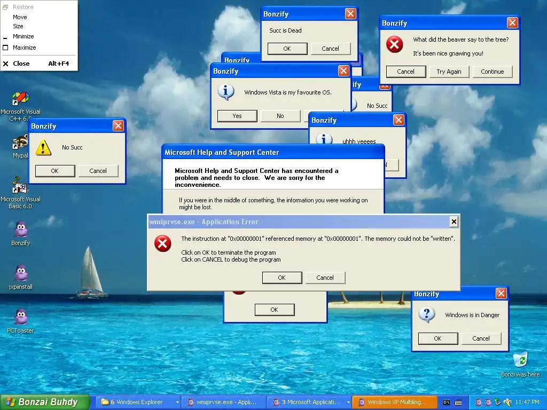The height and width of the screenshot is (410, 547).
Task: Click the 'It's been nice gnawing you!' text
Action: tap(448, 53)
